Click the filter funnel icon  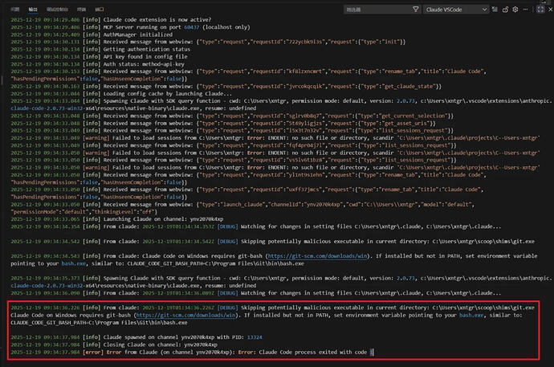[416, 10]
